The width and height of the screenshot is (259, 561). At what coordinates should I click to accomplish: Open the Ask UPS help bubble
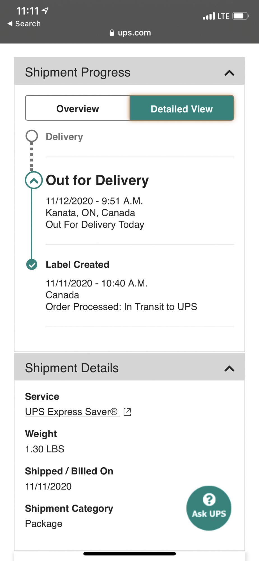pyautogui.click(x=209, y=508)
